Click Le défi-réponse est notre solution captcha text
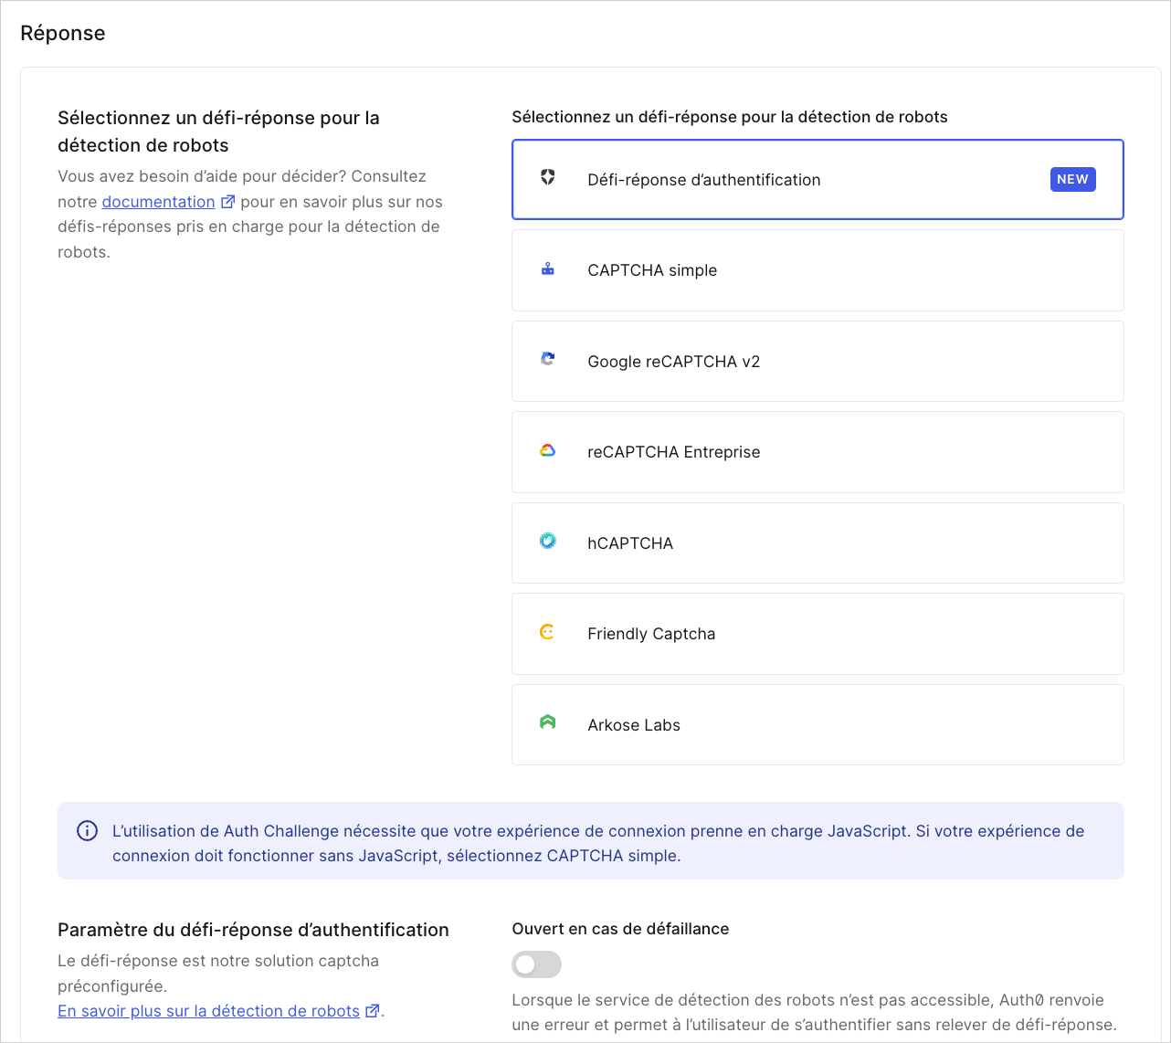The image size is (1171, 1043). (x=218, y=974)
